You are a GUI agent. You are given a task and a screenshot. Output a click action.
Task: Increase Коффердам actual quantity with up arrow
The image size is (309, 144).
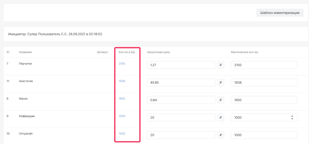tap(292, 116)
